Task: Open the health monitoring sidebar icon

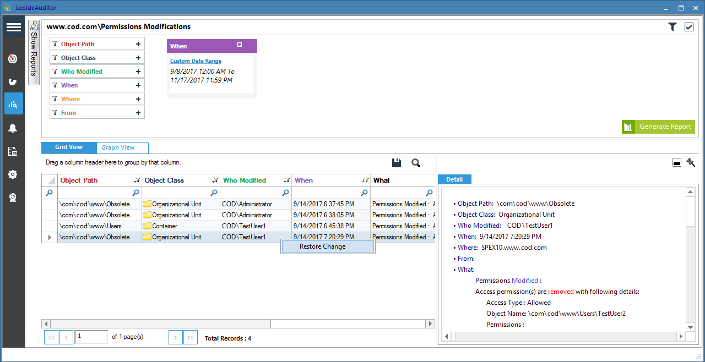Action: 13,82
